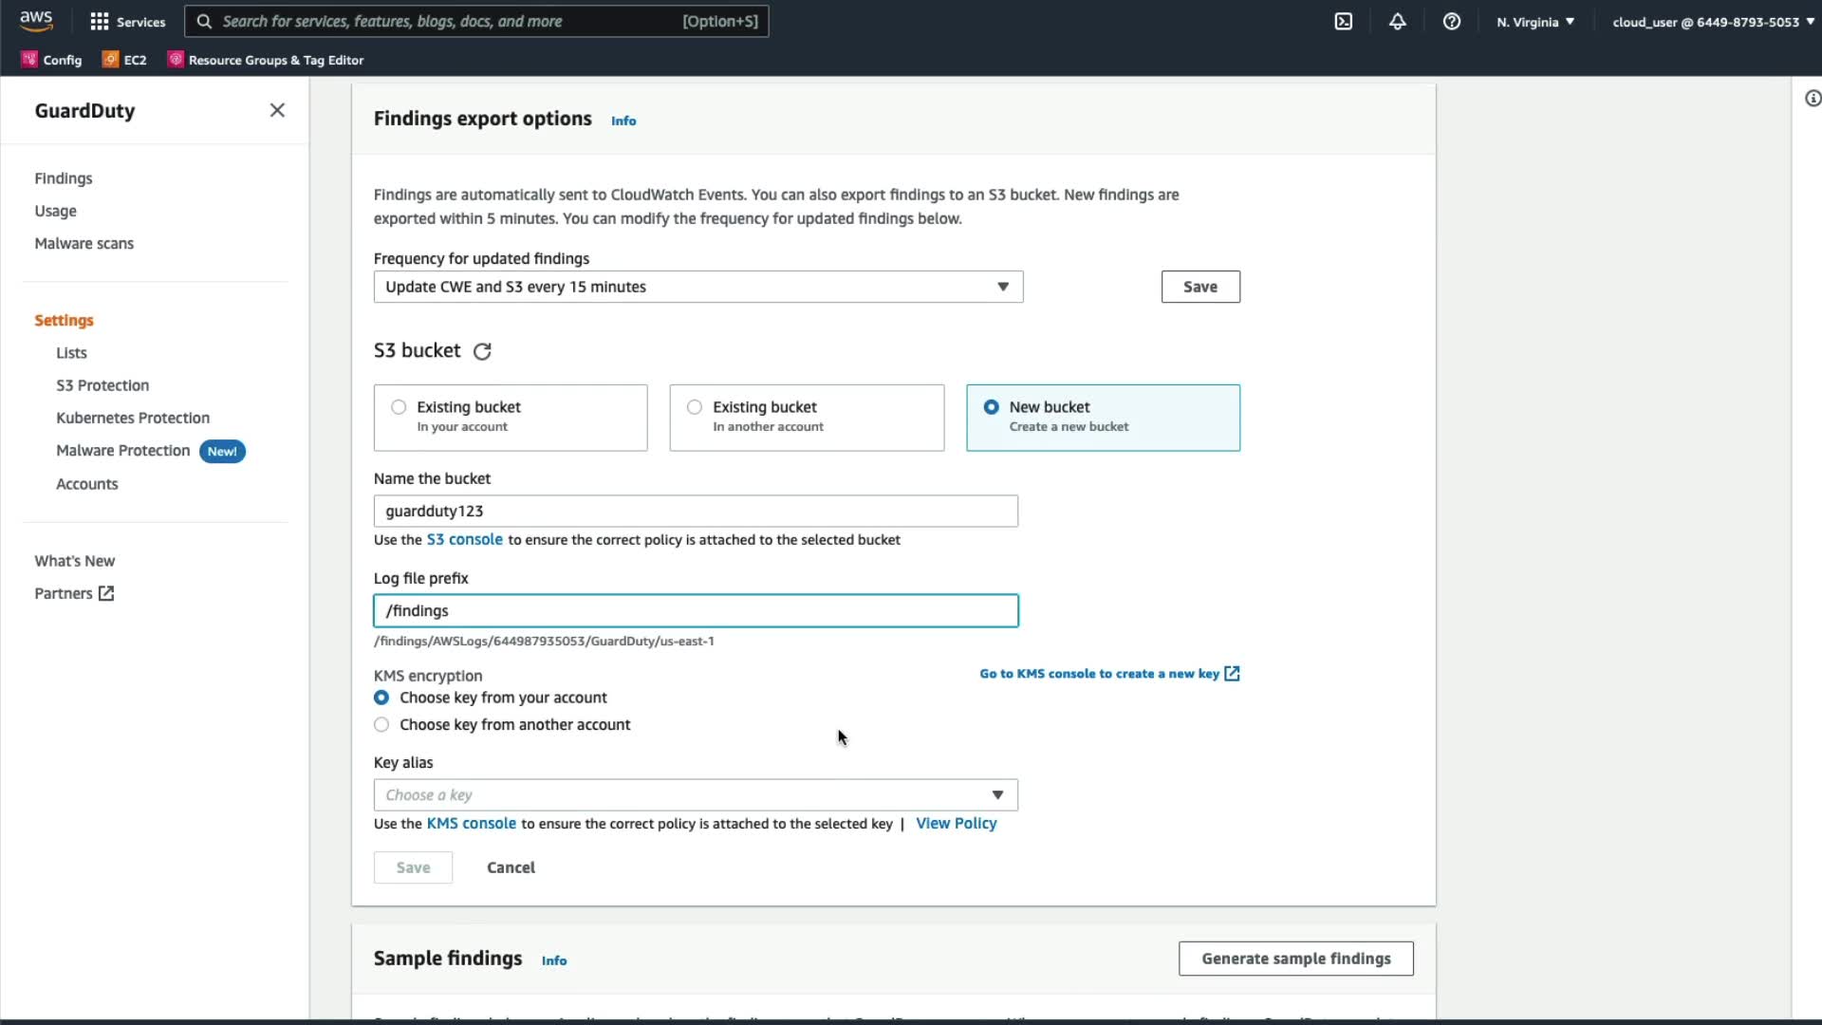This screenshot has width=1822, height=1025.
Task: Click Generate sample findings button
Action: [1295, 959]
